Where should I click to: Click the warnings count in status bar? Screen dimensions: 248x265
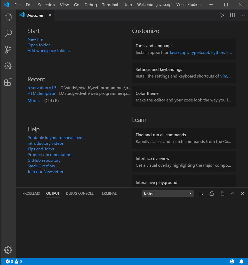tap(18, 262)
